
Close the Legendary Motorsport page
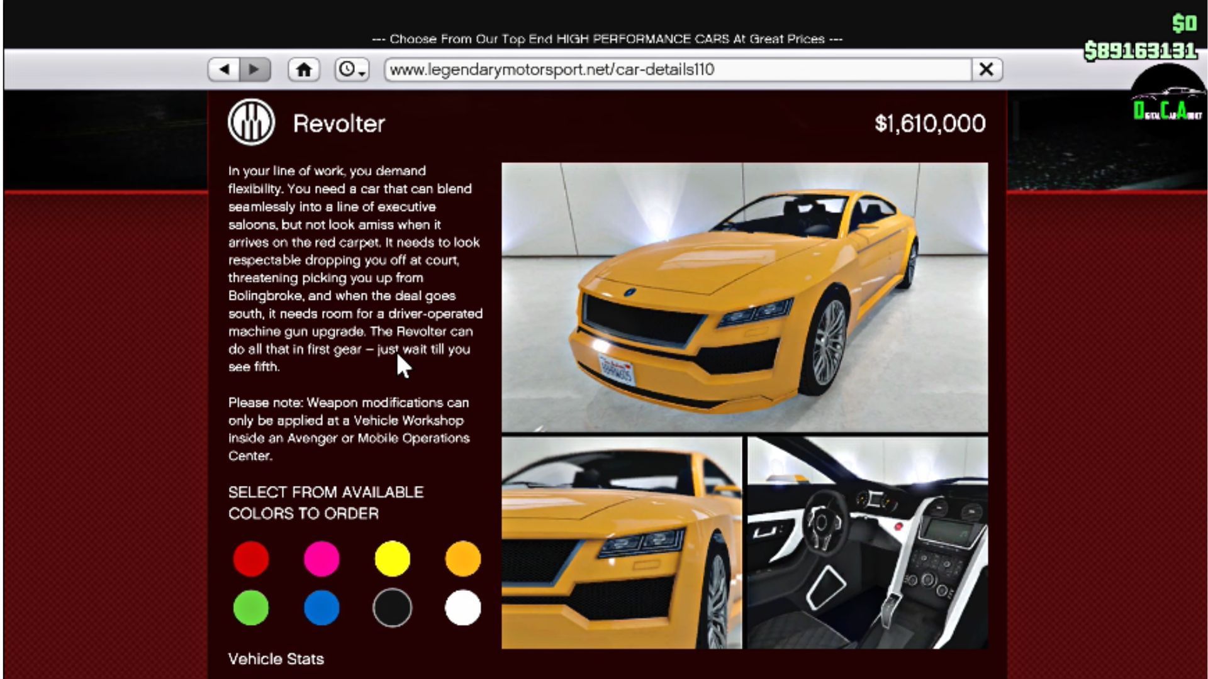pos(987,69)
